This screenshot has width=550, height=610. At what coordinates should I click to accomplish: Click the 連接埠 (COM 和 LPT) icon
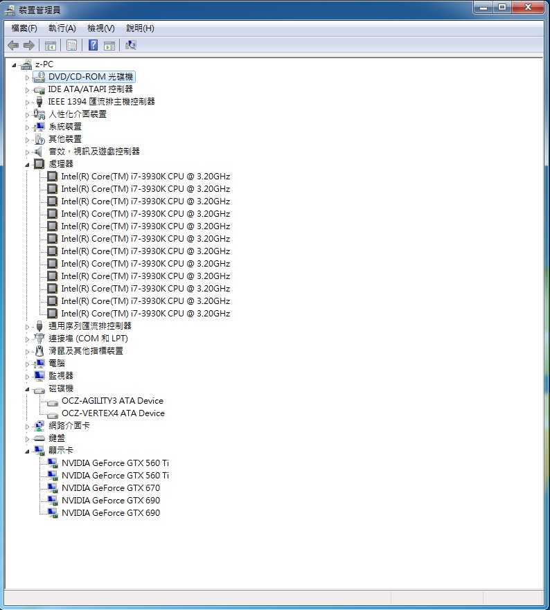[39, 339]
